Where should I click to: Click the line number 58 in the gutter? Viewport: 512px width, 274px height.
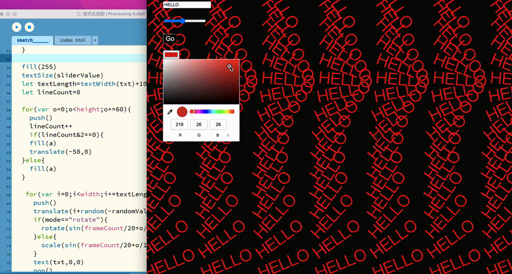[8, 110]
